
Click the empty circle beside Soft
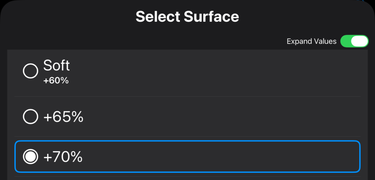(x=30, y=71)
